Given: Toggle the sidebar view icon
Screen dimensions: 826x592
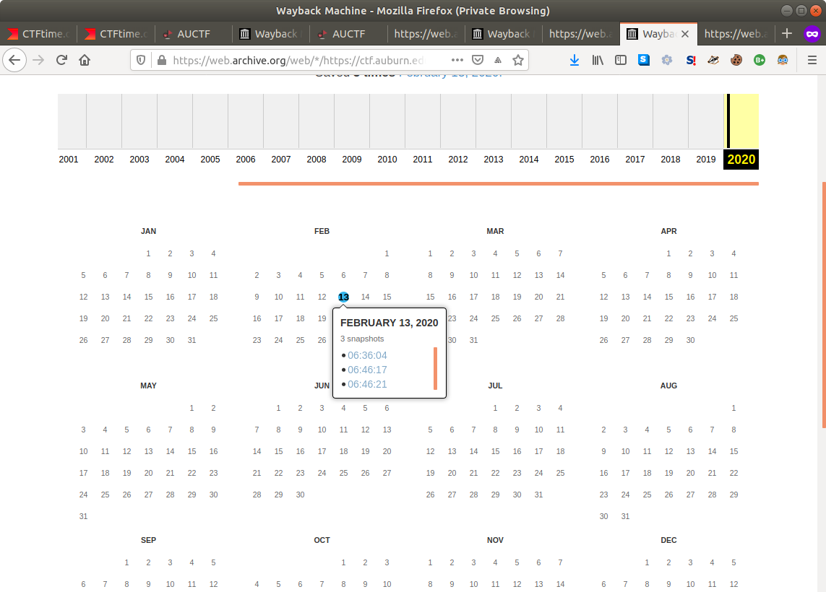Looking at the screenshot, I should click(x=621, y=60).
